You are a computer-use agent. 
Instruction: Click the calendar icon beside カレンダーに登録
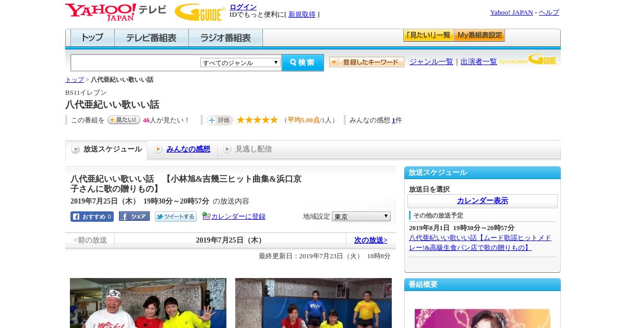(206, 216)
